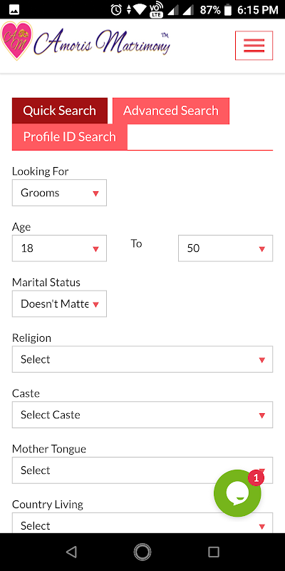Viewport: 285px width, 571px height.
Task: Expand the Religion Select dropdown
Action: coord(142,360)
